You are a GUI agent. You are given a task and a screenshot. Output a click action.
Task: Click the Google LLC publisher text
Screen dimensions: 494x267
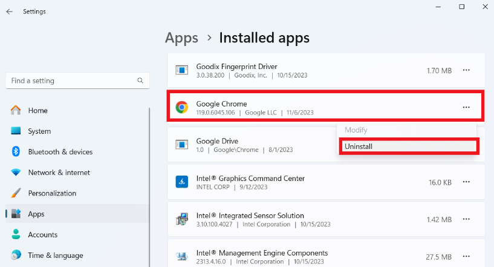[x=261, y=113]
